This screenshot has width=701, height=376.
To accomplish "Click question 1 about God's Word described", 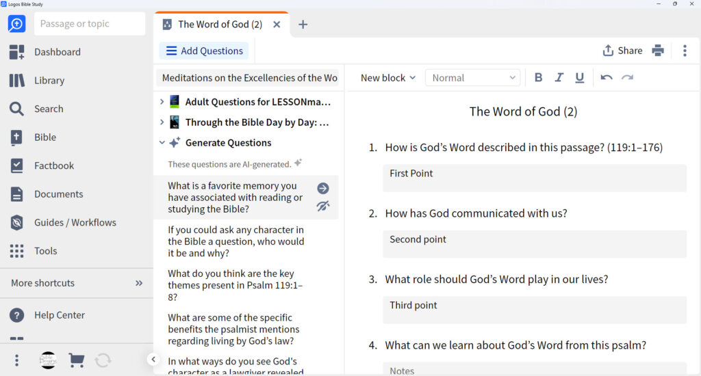I will 524,148.
